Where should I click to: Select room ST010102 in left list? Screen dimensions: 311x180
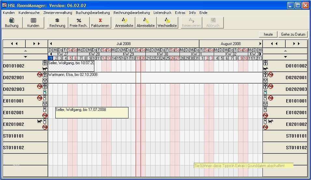point(25,148)
